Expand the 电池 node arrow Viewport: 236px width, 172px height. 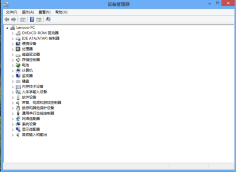tap(13, 66)
